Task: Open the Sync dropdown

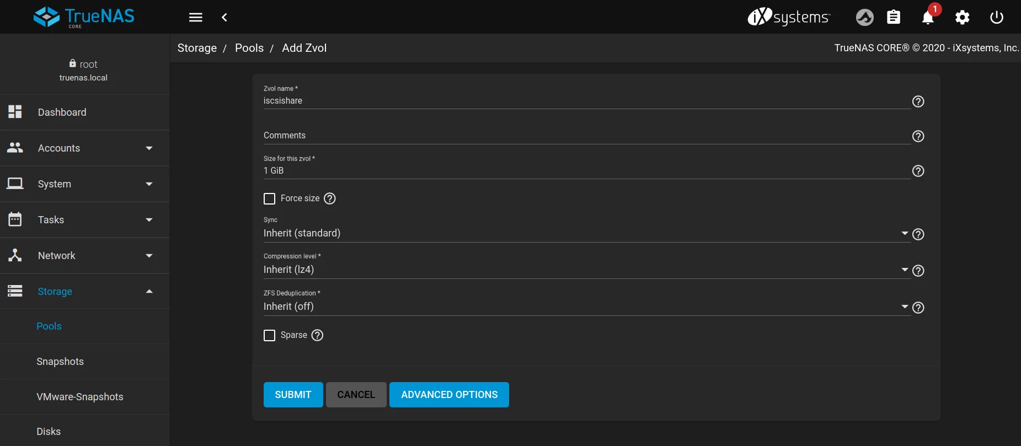Action: (585, 234)
